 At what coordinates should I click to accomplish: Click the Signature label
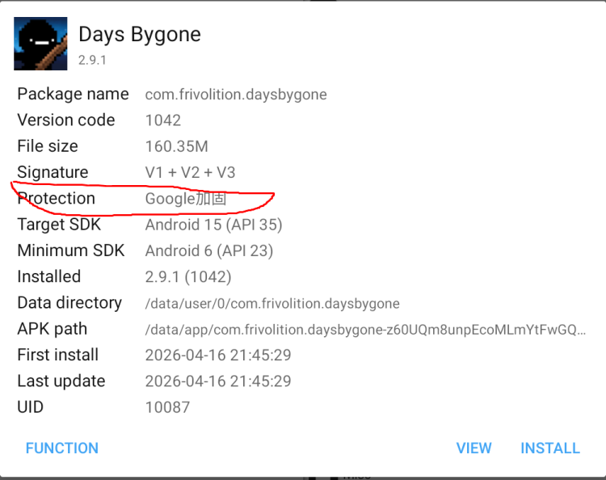click(53, 172)
